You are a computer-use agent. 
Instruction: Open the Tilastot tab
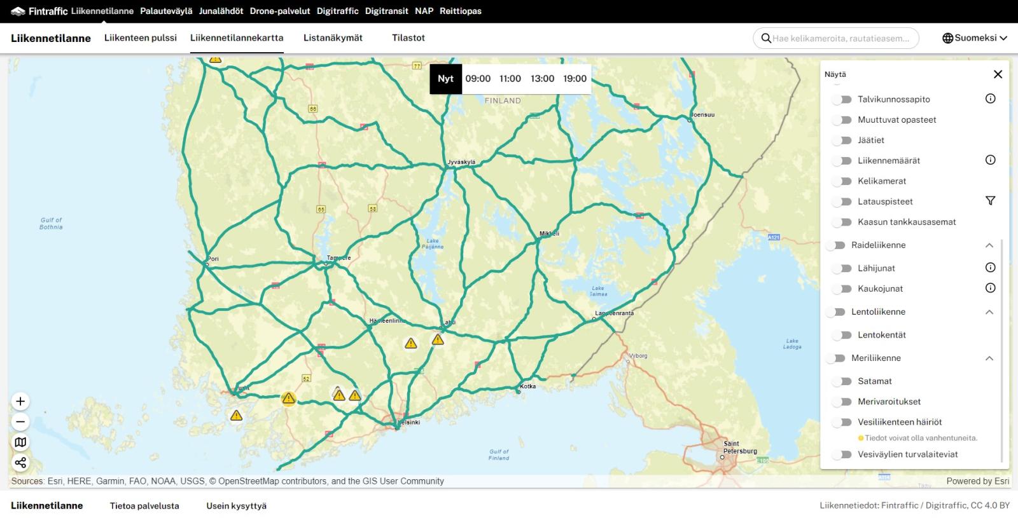tap(408, 38)
